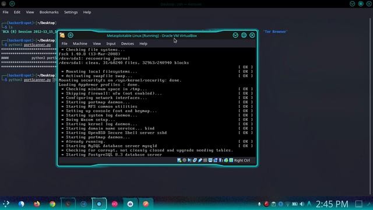Image resolution: width=373 pixels, height=210 pixels.
Task: Toggle the pin button in Konsole title bar
Action: point(12,3)
